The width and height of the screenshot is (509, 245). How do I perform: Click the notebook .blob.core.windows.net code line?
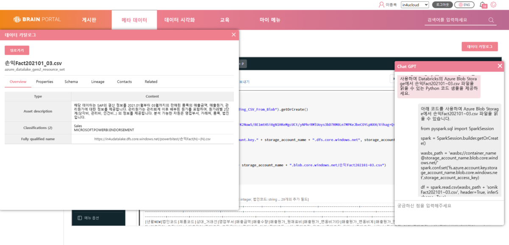click(314, 165)
